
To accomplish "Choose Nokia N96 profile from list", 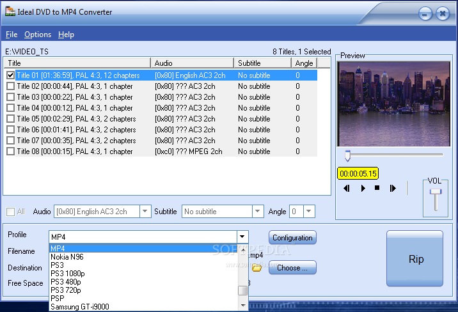I will (143, 257).
